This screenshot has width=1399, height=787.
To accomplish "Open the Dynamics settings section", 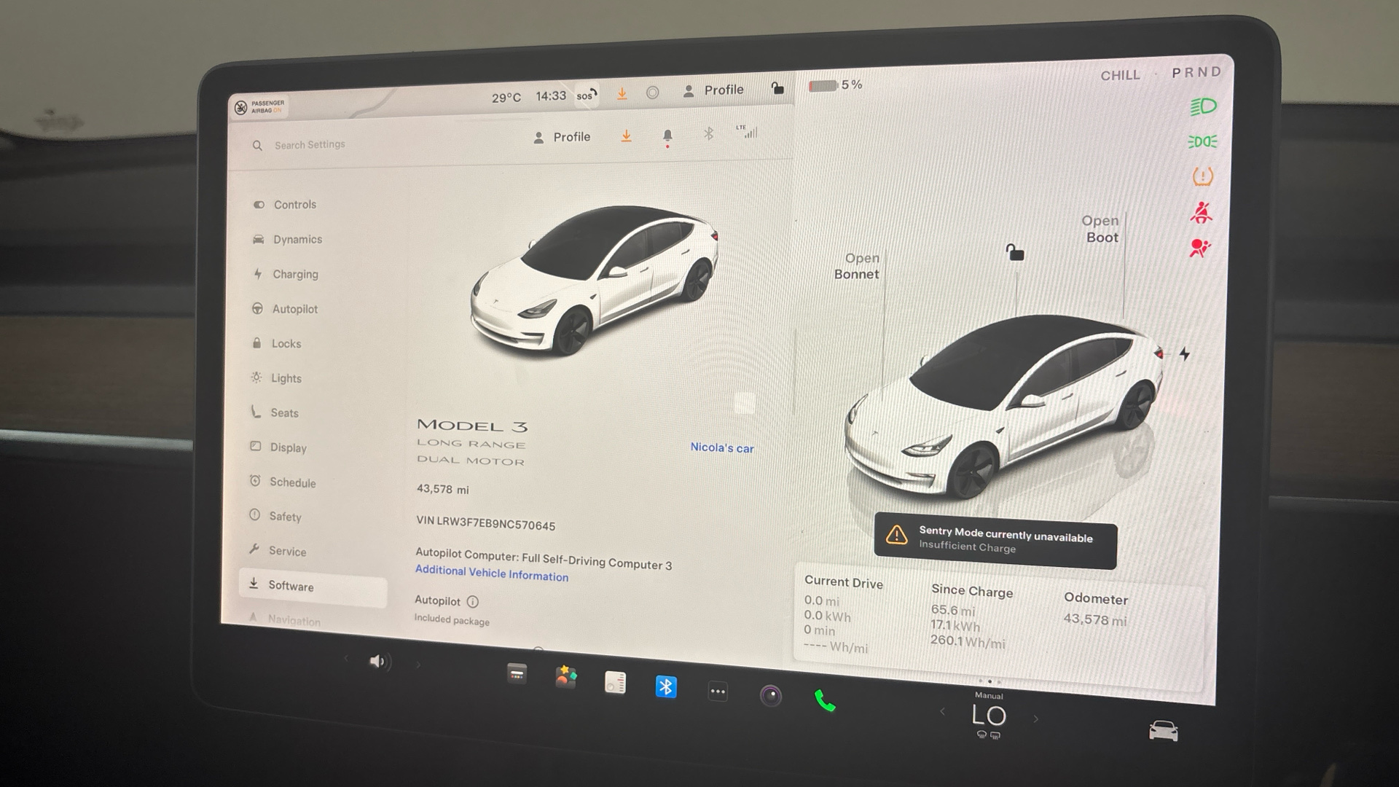I will pos(287,239).
